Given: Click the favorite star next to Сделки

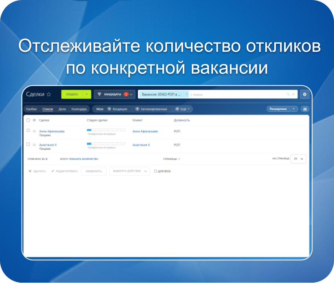Looking at the screenshot, I should (x=49, y=94).
